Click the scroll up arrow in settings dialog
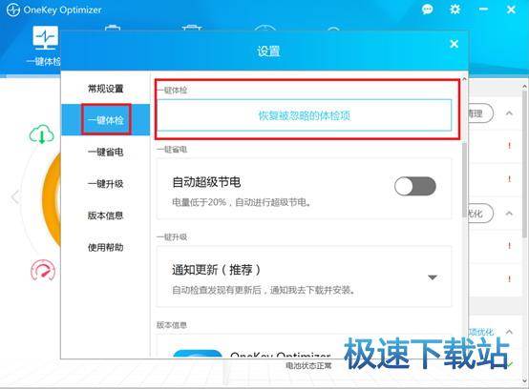Image resolution: width=529 pixels, height=389 pixels. [465, 79]
